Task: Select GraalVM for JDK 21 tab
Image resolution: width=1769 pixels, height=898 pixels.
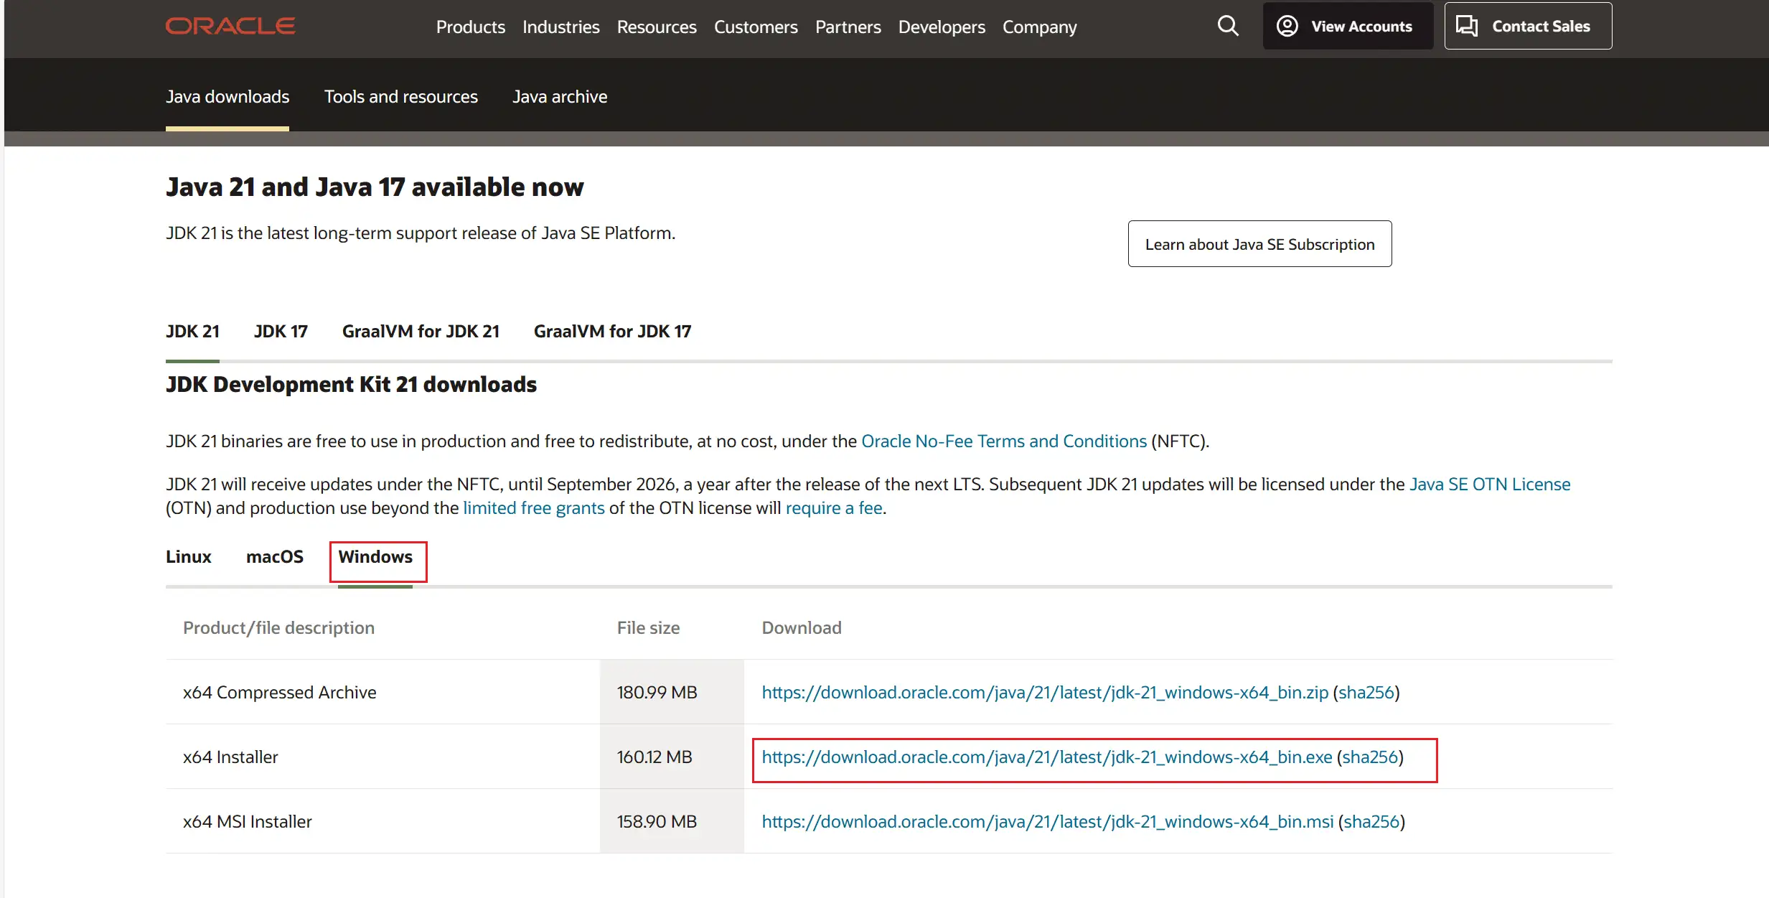Action: (x=421, y=332)
